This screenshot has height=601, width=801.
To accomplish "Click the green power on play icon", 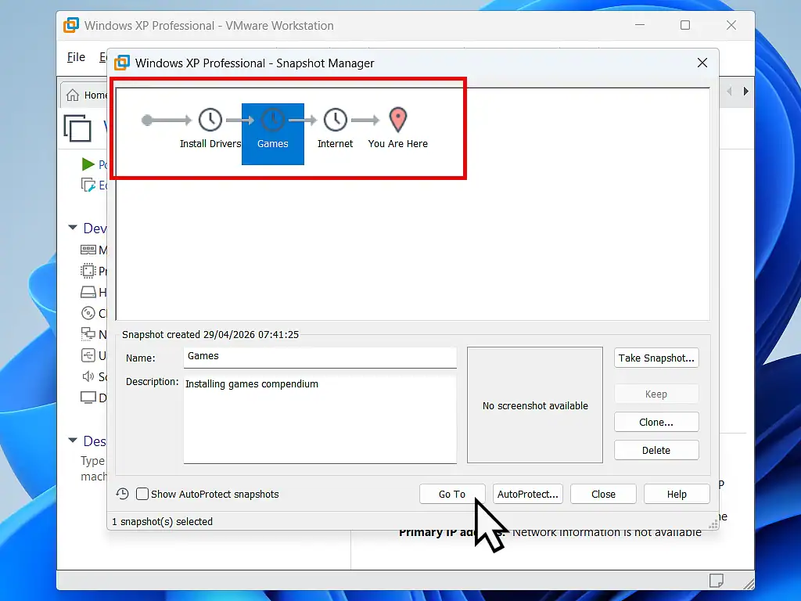I will coord(88,164).
